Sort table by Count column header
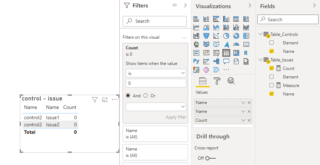The height and width of the screenshot is (165, 320). (x=69, y=107)
